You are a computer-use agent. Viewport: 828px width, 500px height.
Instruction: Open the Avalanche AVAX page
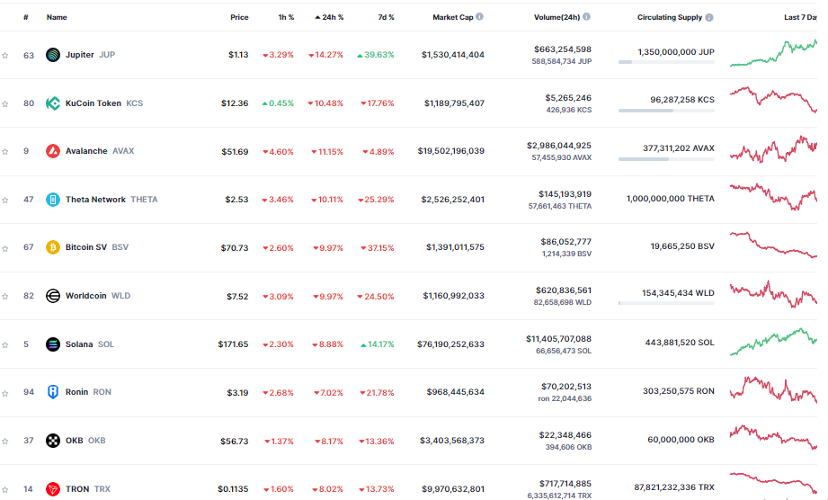[x=100, y=151]
